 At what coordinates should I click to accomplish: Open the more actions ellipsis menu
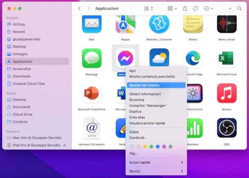tap(209, 9)
